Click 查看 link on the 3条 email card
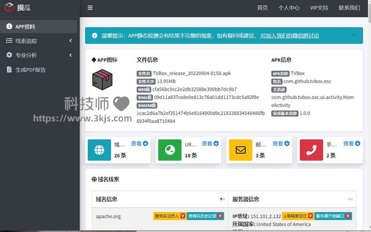This screenshot has width=371, height=232. [x=277, y=144]
